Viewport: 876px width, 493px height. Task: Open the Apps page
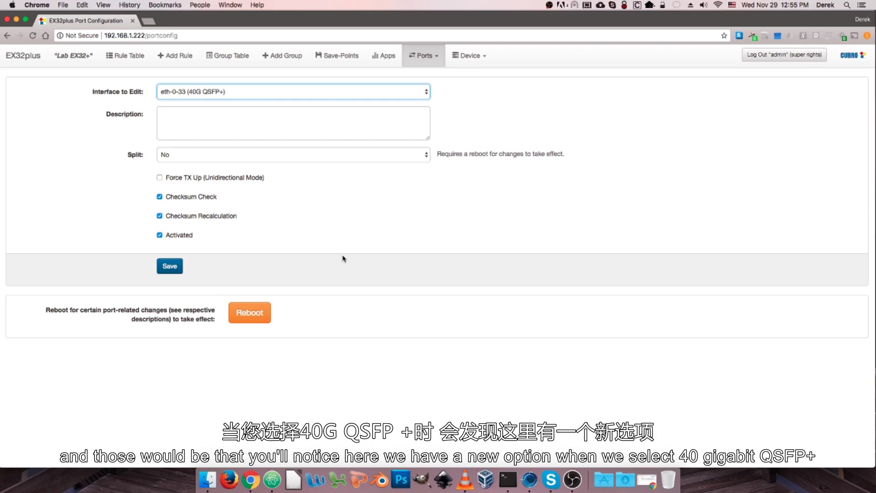383,56
